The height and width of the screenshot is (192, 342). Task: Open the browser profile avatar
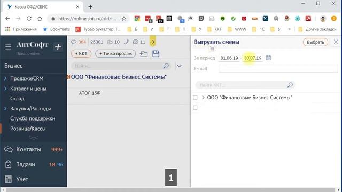coord(323,19)
